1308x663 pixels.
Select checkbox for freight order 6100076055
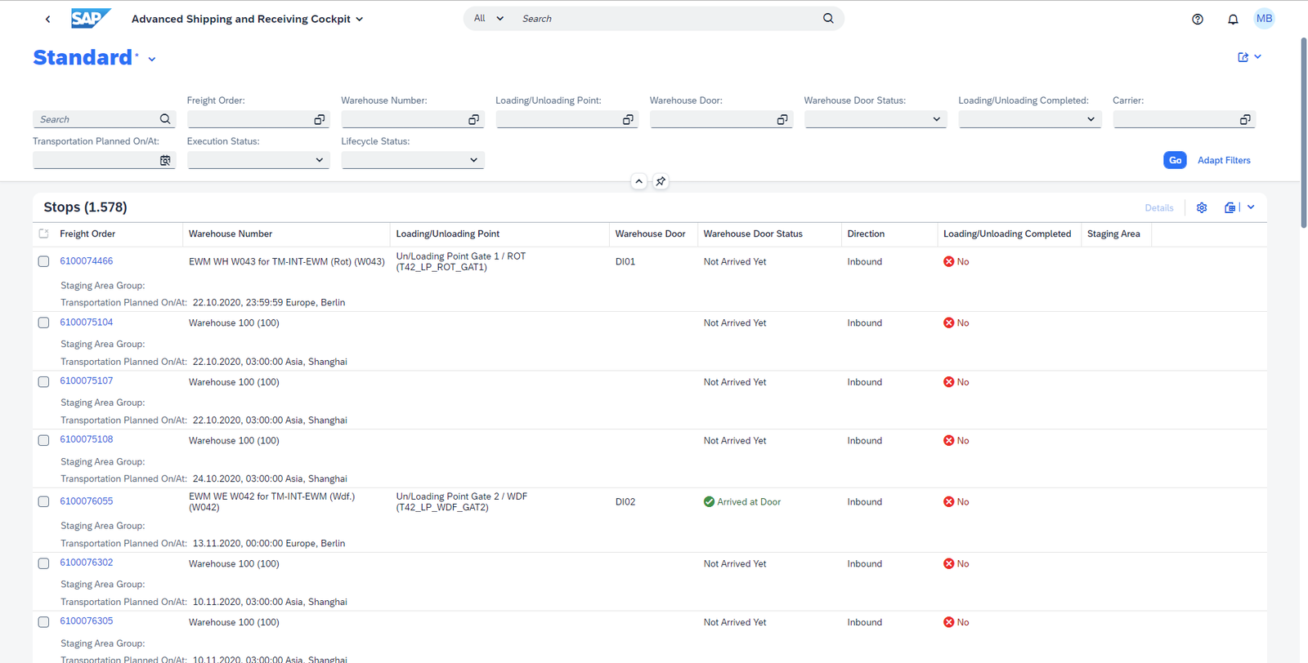pyautogui.click(x=44, y=501)
